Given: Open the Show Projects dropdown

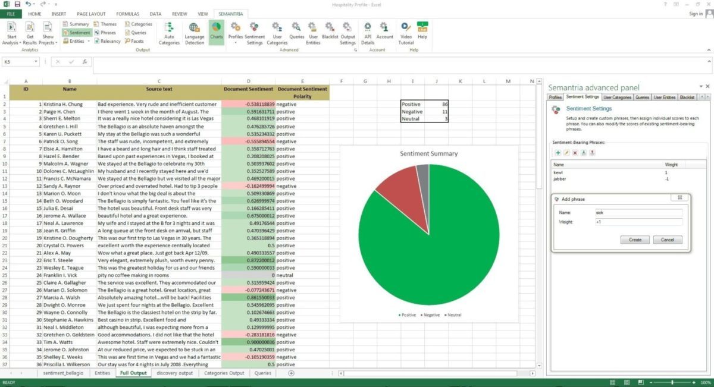Looking at the screenshot, I should pos(48,33).
